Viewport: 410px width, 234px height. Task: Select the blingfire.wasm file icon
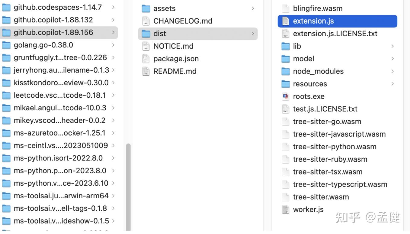[286, 8]
